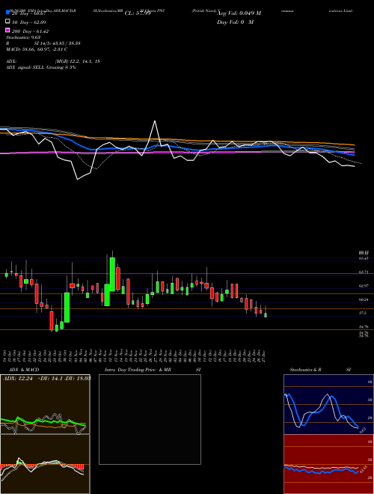Image resolution: width=374 pixels, height=494 pixels.
Task: Click the 'ADX signal: SELL' line
Action: click(41, 67)
